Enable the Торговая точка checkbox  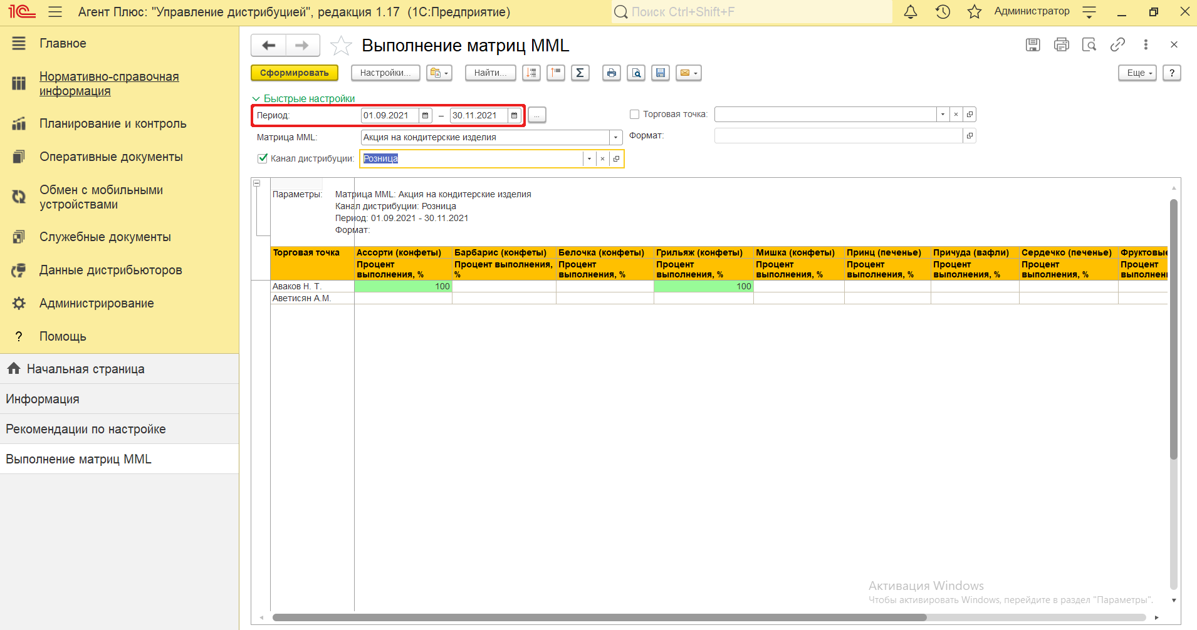click(x=634, y=114)
